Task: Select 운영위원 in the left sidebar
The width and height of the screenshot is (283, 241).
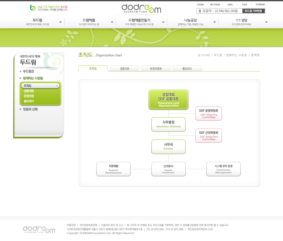Action: pos(29,96)
